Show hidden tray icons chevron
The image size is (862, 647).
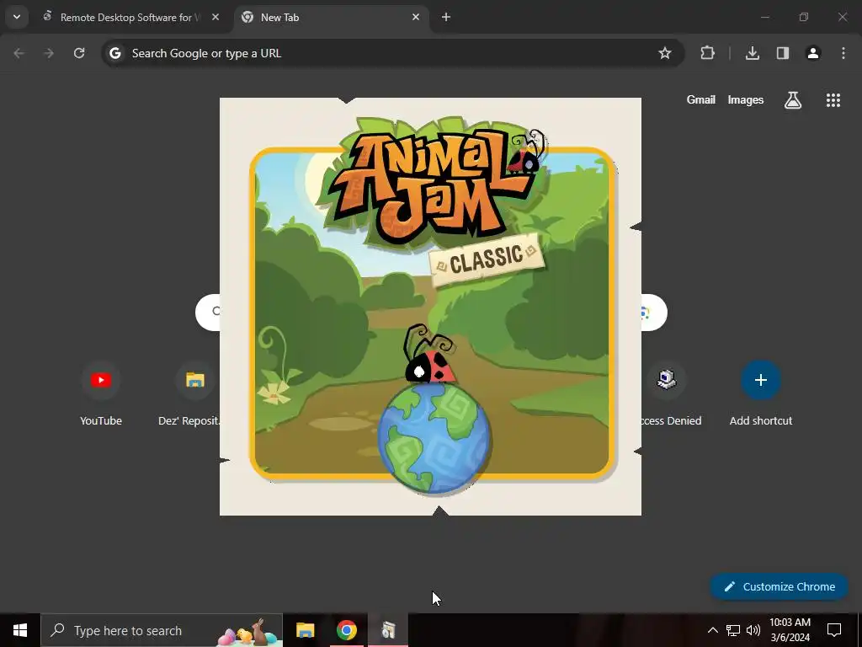click(712, 630)
